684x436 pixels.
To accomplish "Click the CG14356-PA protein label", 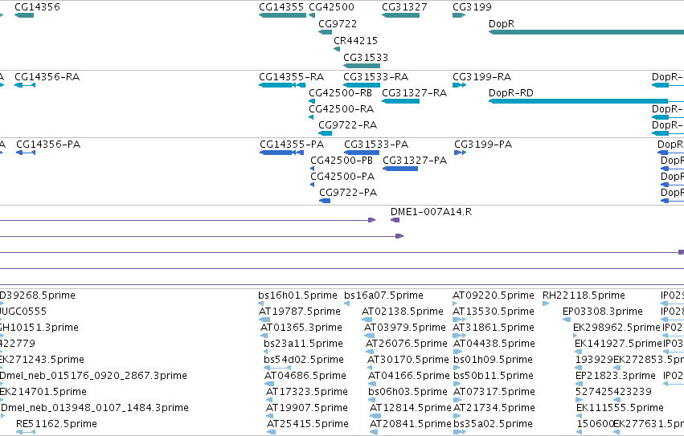I will [48, 145].
